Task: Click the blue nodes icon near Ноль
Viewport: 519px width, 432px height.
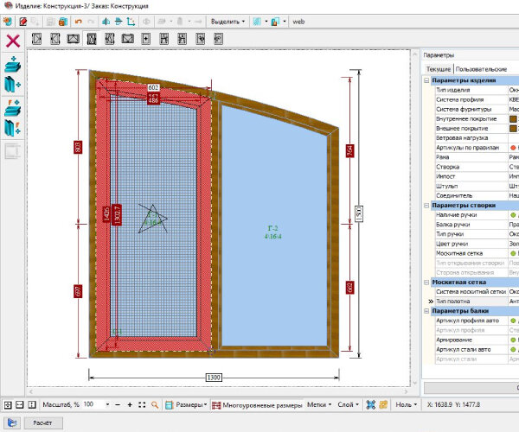Action: coord(371,405)
